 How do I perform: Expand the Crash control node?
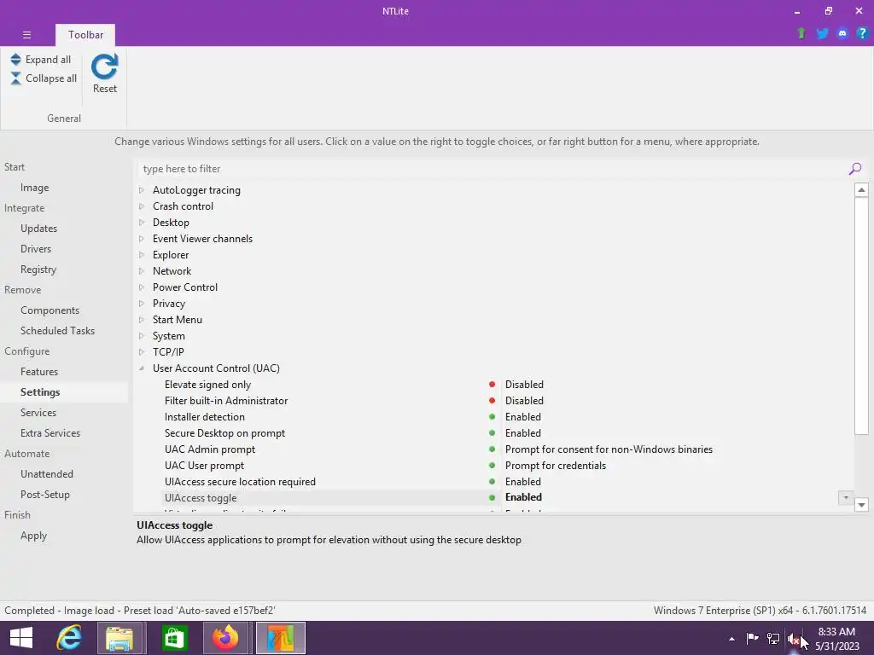[142, 206]
